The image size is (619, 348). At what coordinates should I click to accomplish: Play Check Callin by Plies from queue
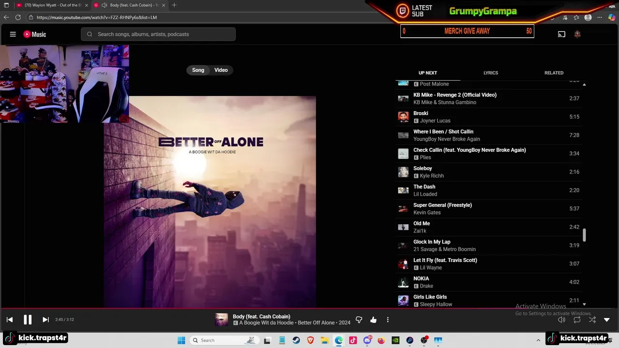click(488, 153)
